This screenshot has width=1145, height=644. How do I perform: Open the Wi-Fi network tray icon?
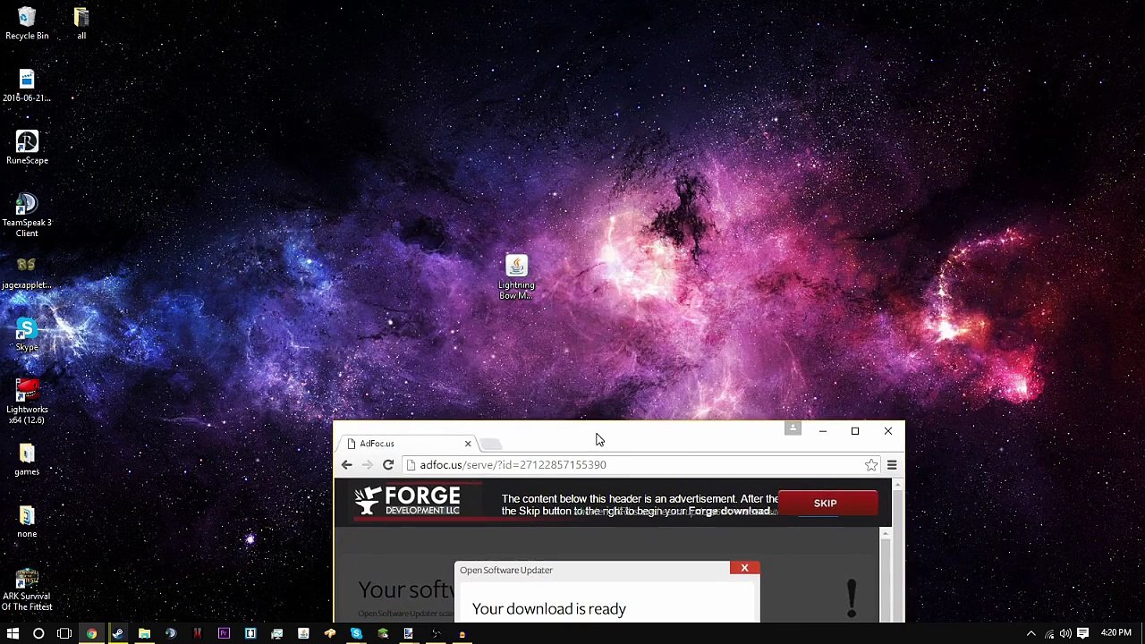(1049, 633)
